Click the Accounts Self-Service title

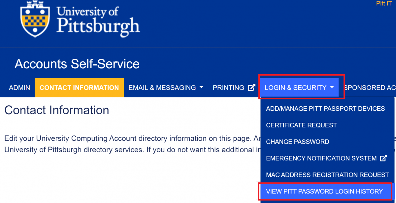pos(77,64)
